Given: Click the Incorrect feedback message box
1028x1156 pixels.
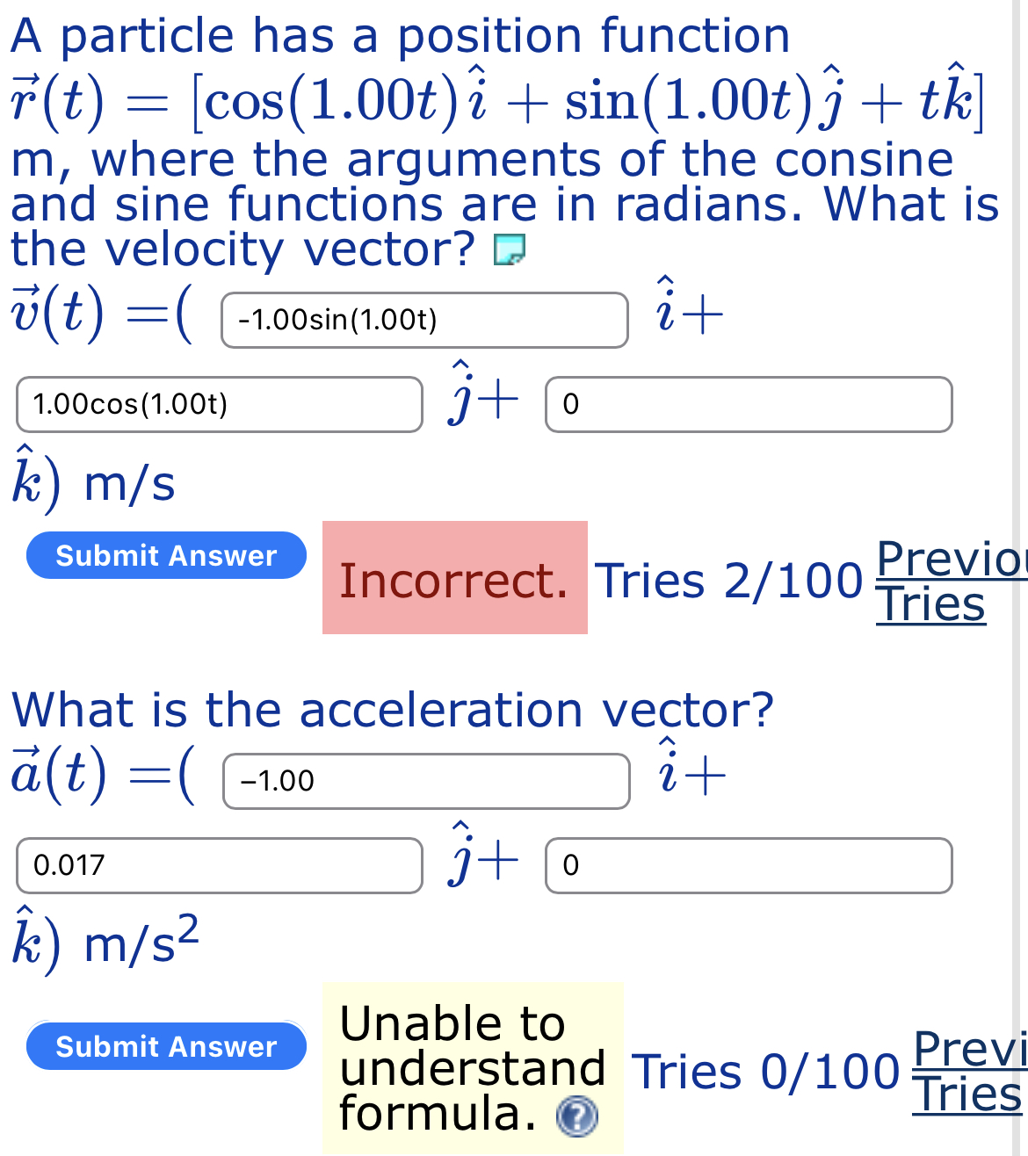Looking at the screenshot, I should (x=454, y=579).
